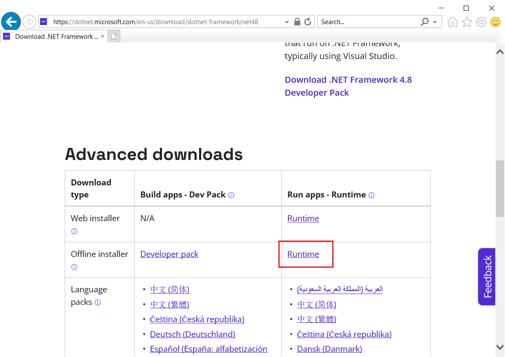The width and height of the screenshot is (505, 357).
Task: Open the Home page icon
Action: pos(453,22)
